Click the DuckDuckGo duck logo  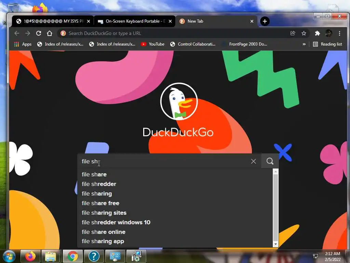tap(179, 101)
